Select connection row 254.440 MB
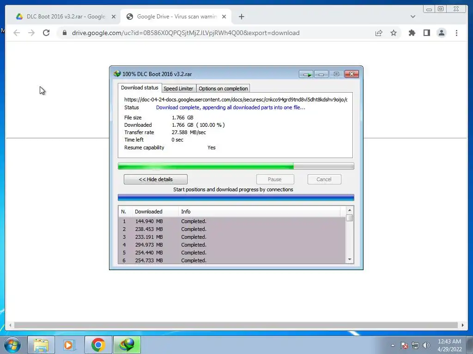Viewport: 473px width, 354px height. 232,253
